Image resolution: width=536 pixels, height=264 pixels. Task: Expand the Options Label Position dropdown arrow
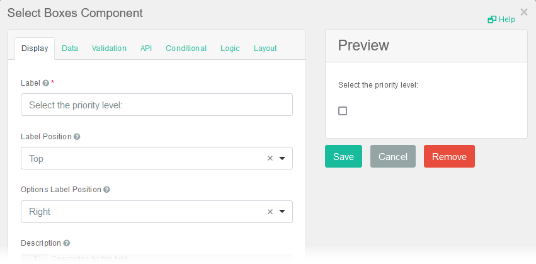282,212
